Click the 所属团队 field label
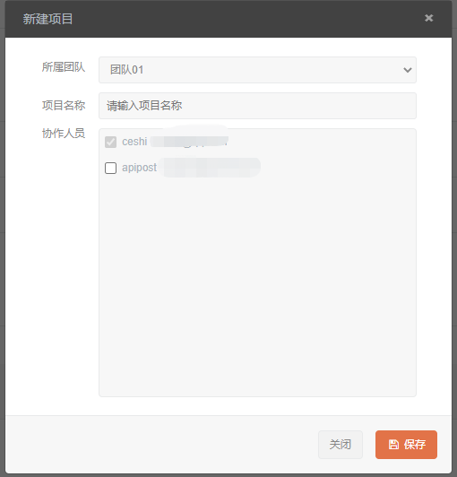Viewport: 457px width, 477px height. coord(64,67)
